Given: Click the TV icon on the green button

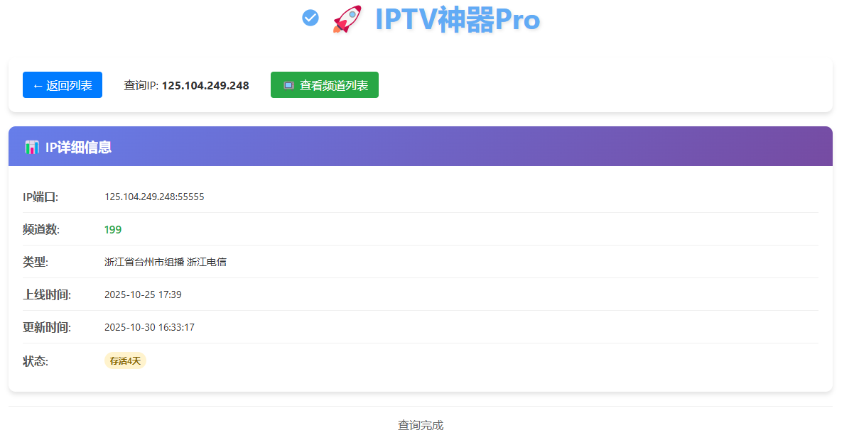Looking at the screenshot, I should 288,84.
